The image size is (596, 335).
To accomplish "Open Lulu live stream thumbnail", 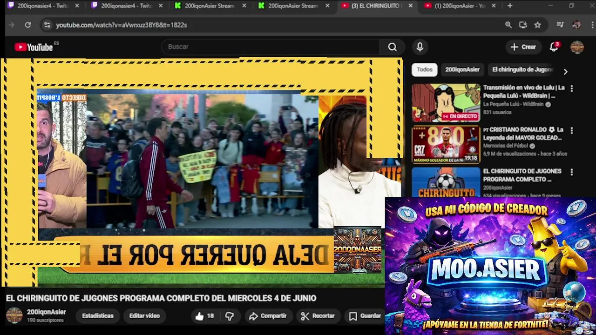I will point(446,103).
